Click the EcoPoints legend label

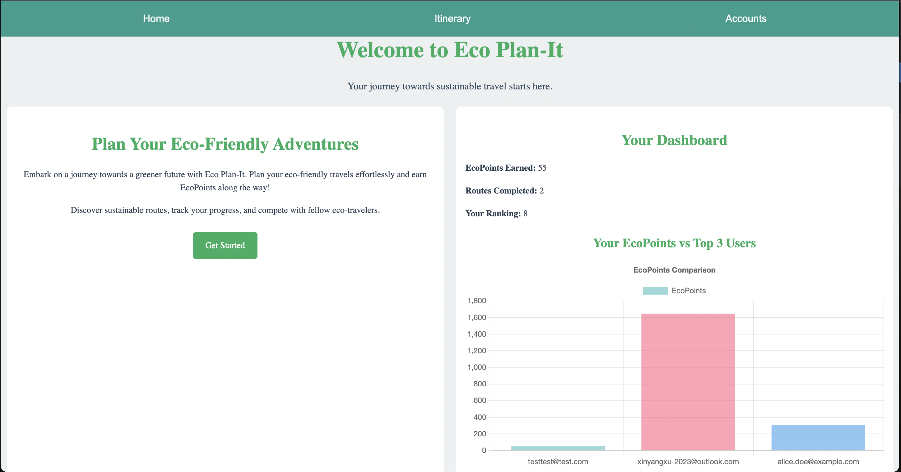pyautogui.click(x=688, y=291)
